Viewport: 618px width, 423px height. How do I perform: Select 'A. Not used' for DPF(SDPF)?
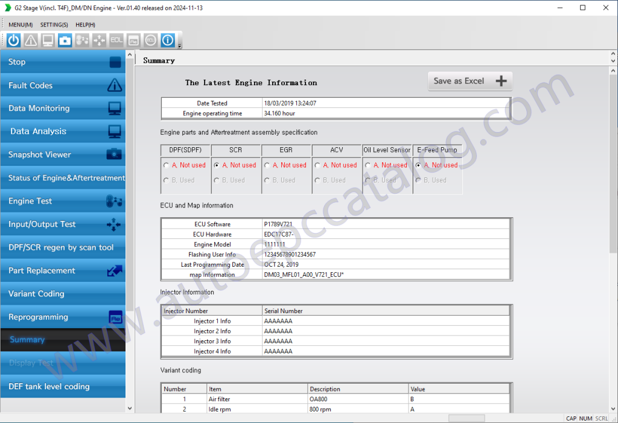coord(180,165)
